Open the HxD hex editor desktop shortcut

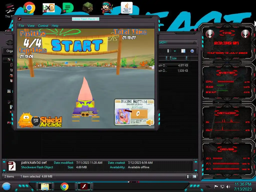(48, 8)
